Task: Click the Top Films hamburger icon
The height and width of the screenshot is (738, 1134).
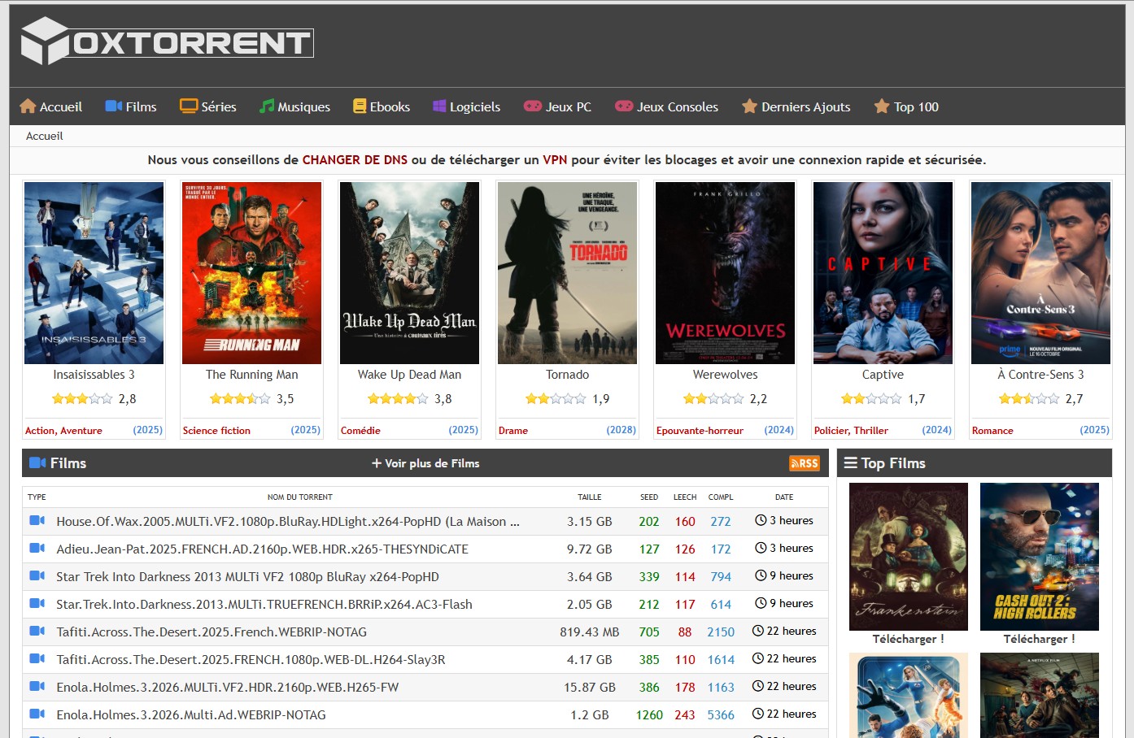Action: pos(851,463)
